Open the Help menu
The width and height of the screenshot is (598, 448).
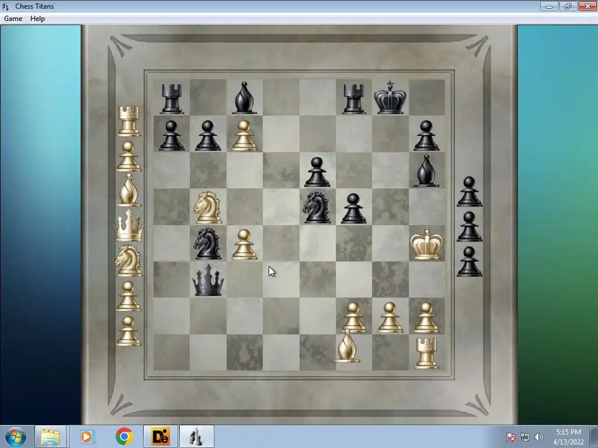[37, 18]
